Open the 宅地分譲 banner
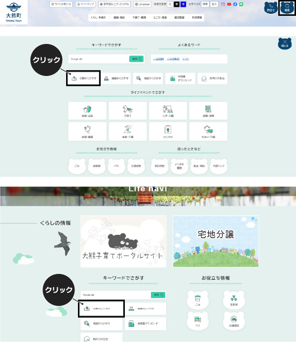 pyautogui.click(x=216, y=241)
